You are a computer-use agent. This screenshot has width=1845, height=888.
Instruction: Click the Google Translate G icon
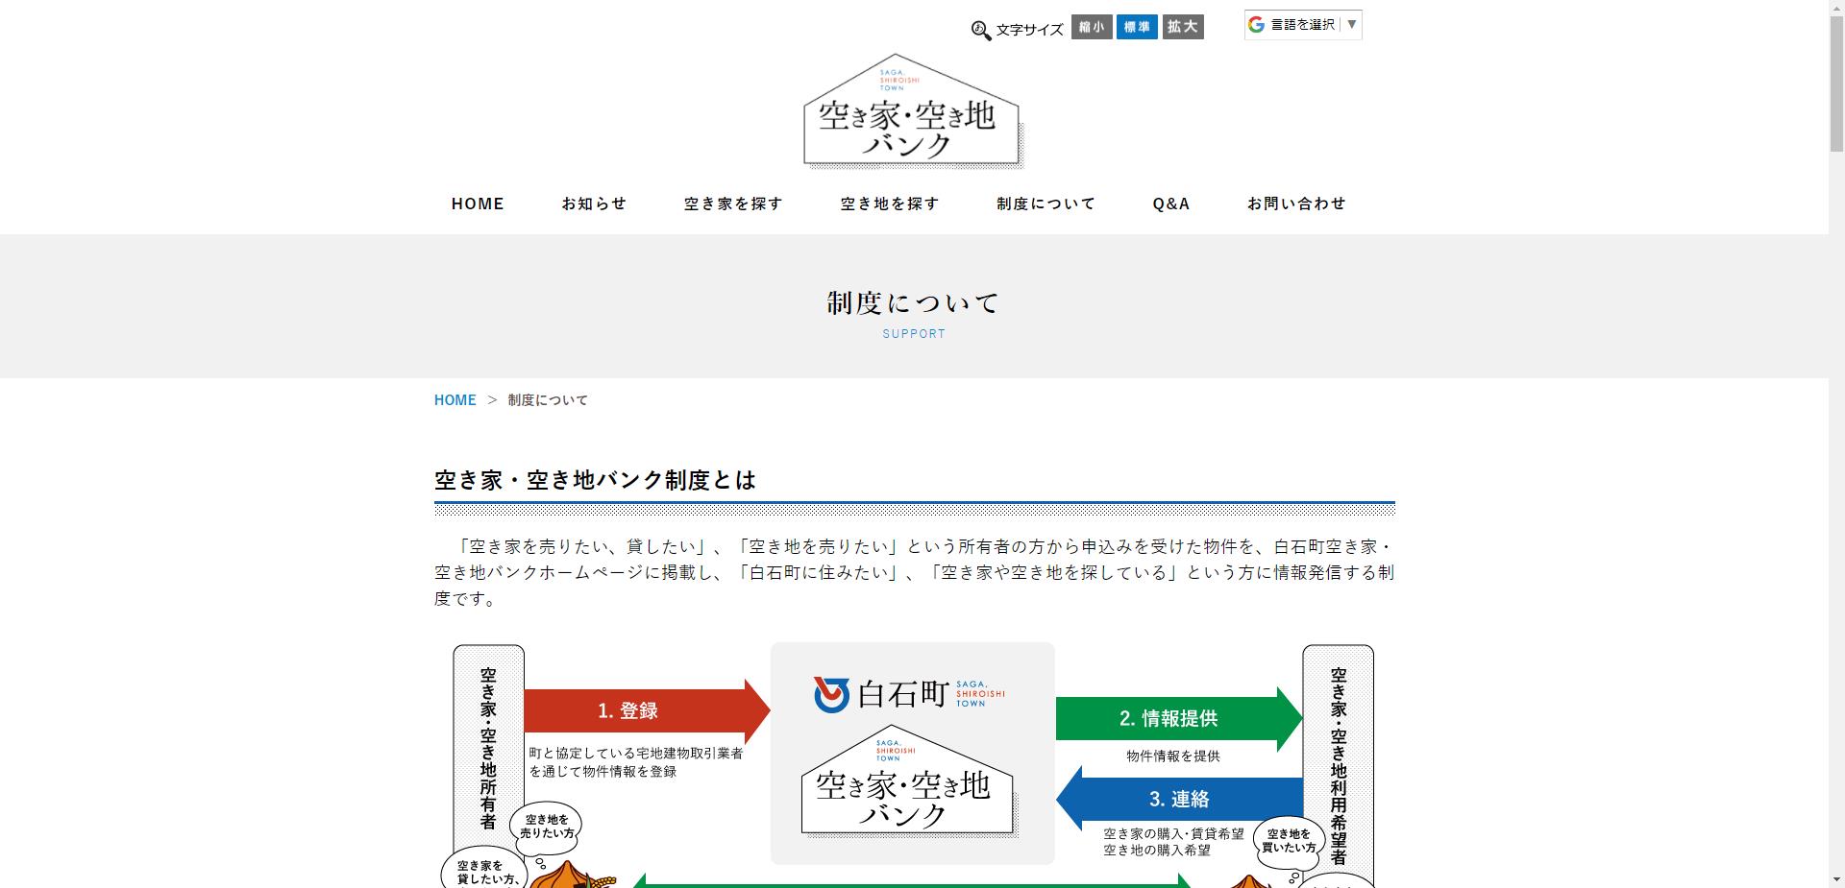1256,24
